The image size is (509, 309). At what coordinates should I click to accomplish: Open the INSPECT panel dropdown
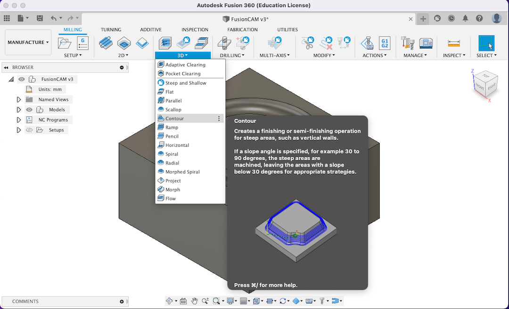pos(454,56)
